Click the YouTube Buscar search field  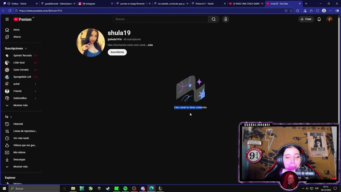coord(160,19)
